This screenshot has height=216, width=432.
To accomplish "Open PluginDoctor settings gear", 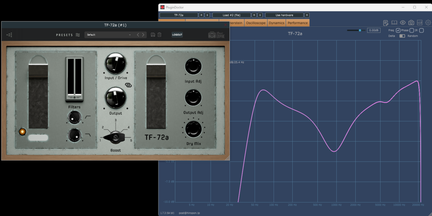I will click(428, 23).
